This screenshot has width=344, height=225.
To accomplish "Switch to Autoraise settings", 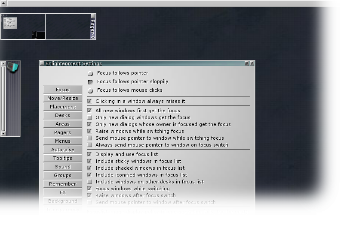I will (x=63, y=150).
